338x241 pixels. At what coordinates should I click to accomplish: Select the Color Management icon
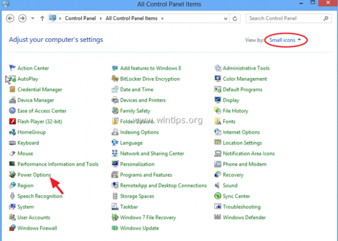pyautogui.click(x=218, y=79)
